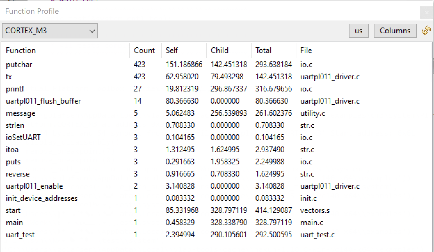
Task: Open the CORTEX_M3 processor dropdown
Action: tap(50, 31)
